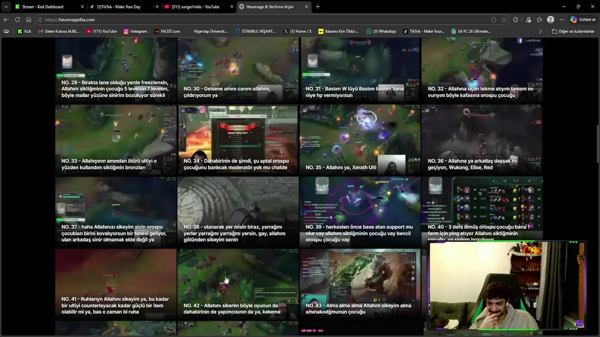Go back to the previous page
This screenshot has height=337, width=600.
pyautogui.click(x=6, y=20)
